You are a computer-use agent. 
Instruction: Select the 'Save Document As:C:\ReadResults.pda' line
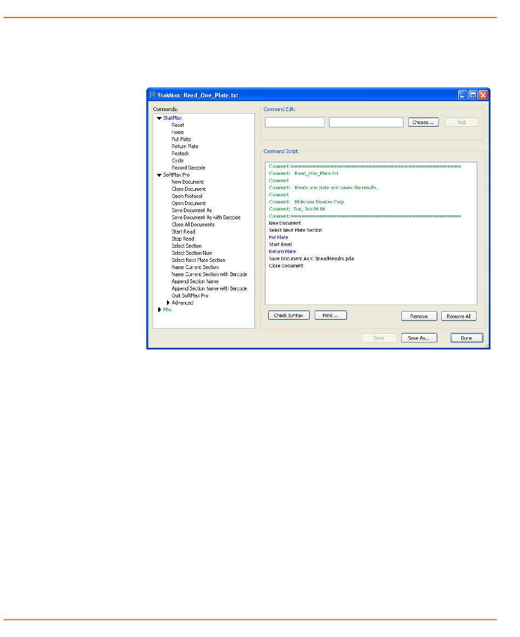point(311,259)
